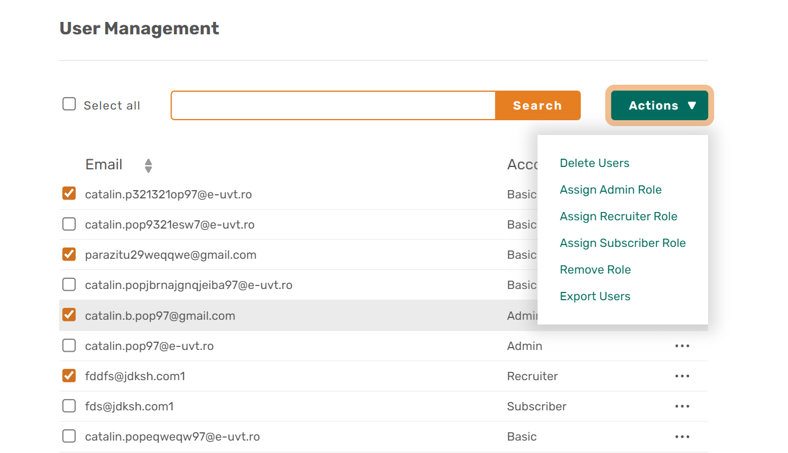
Task: Uncheck catalin.p321321op97@e-uvt.ro checkbox
Action: coord(69,194)
